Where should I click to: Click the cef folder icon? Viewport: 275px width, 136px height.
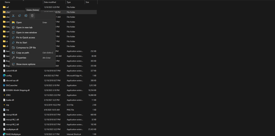pos(4,7)
